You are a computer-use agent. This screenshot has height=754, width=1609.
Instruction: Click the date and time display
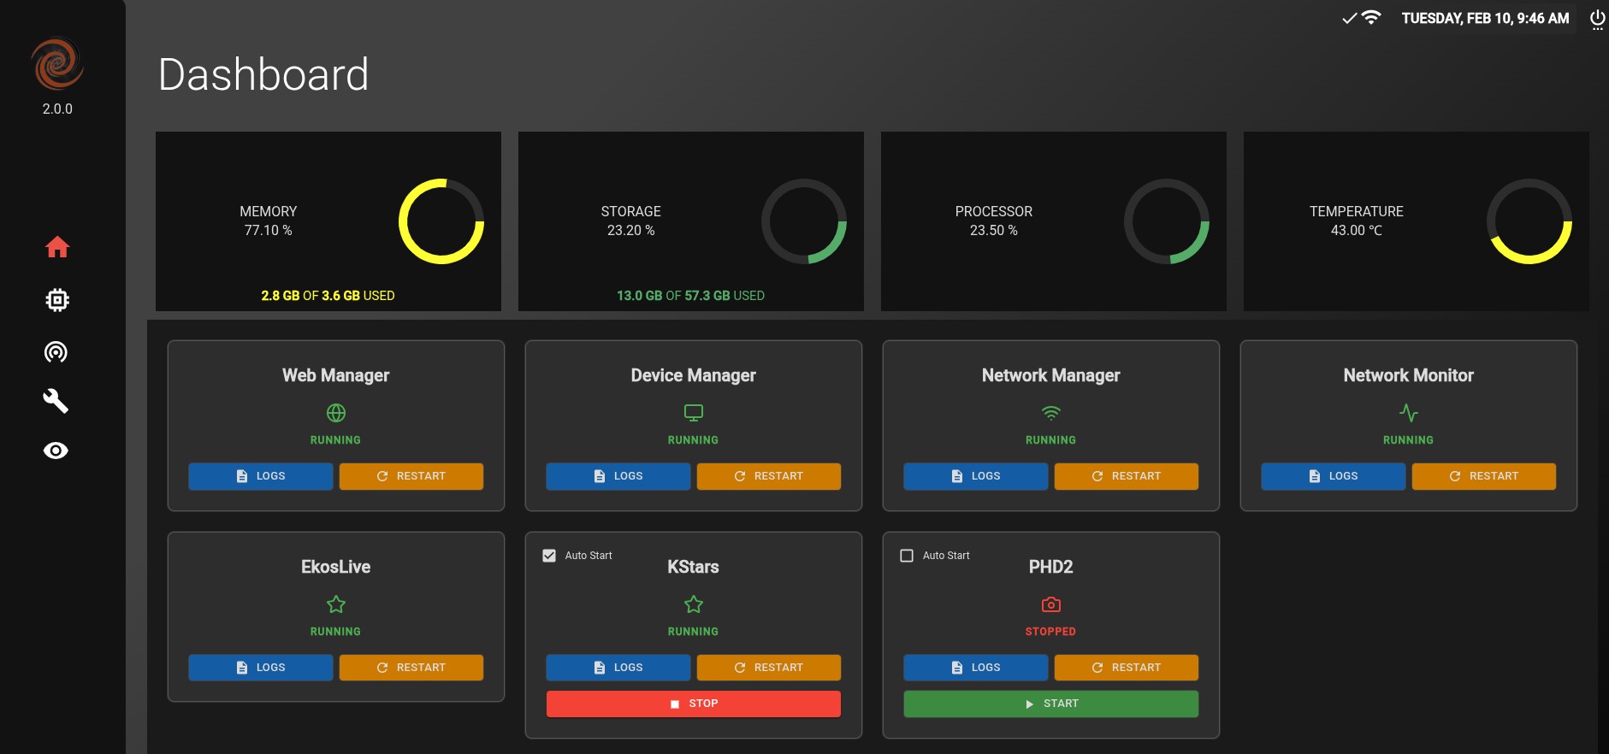(1486, 18)
